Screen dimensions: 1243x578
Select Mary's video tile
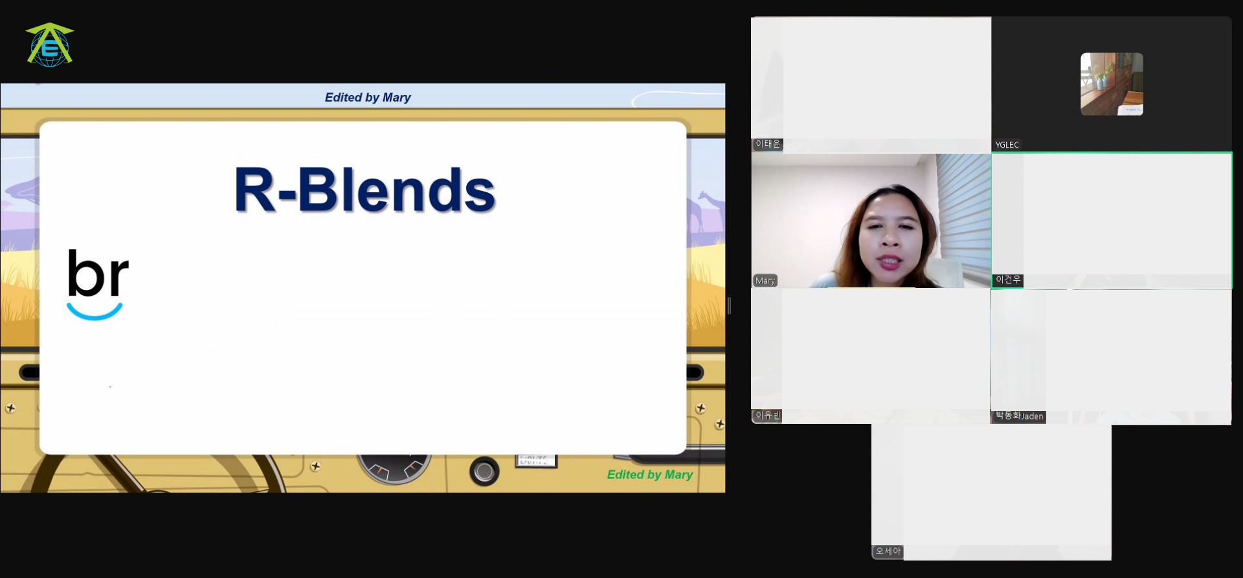tap(871, 220)
